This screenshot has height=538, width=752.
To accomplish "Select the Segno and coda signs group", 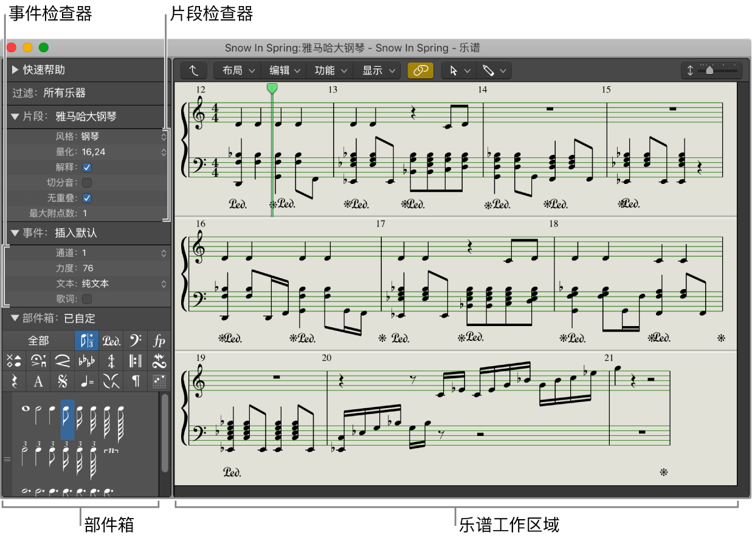I will pos(62,381).
